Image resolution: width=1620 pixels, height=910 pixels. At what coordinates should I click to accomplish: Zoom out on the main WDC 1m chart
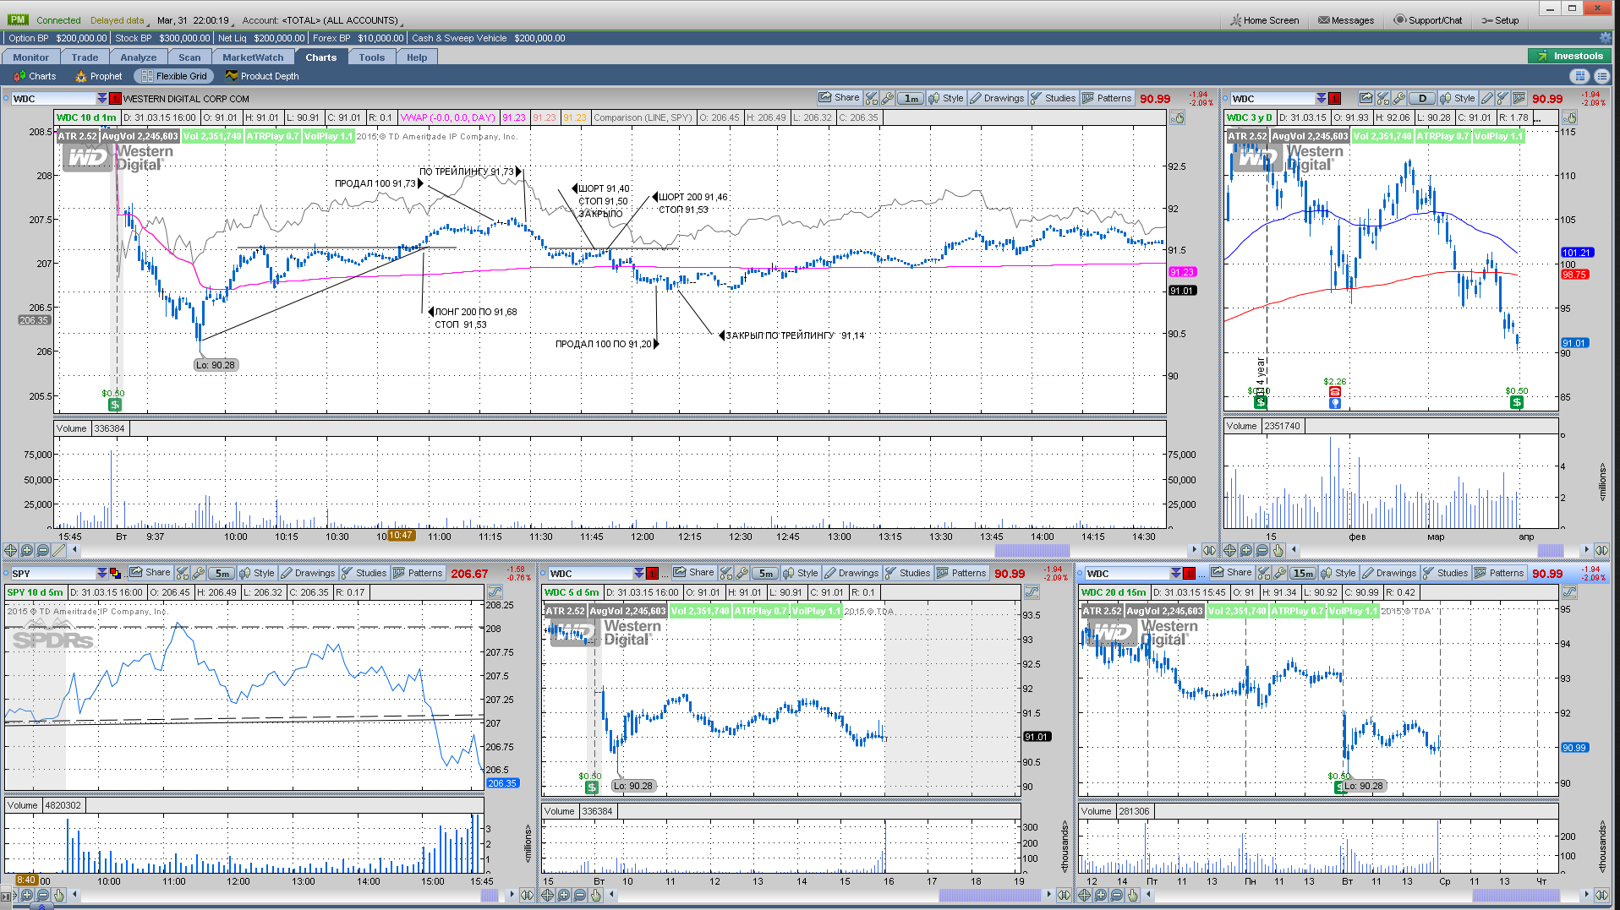tap(42, 550)
